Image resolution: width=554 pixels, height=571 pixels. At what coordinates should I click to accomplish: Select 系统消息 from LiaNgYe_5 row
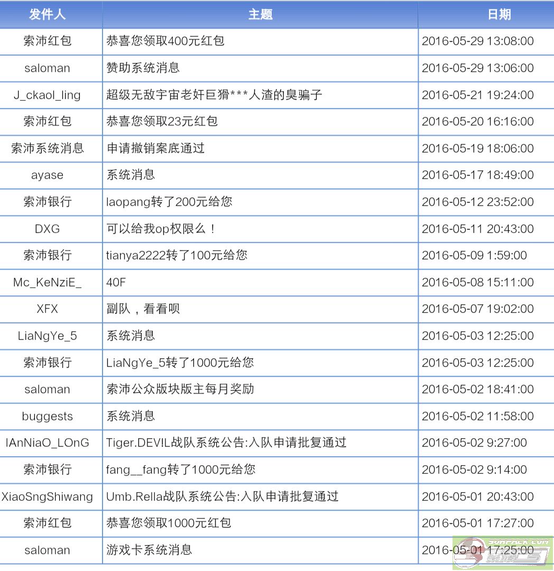point(131,336)
